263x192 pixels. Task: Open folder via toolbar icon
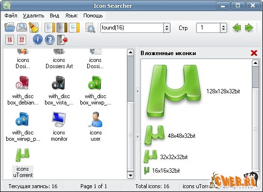(x=10, y=27)
